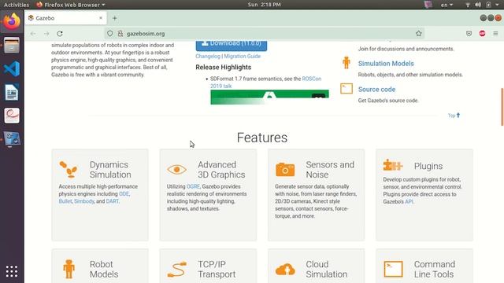The width and height of the screenshot is (504, 283).
Task: Reload the Gazebo page
Action: [60, 33]
